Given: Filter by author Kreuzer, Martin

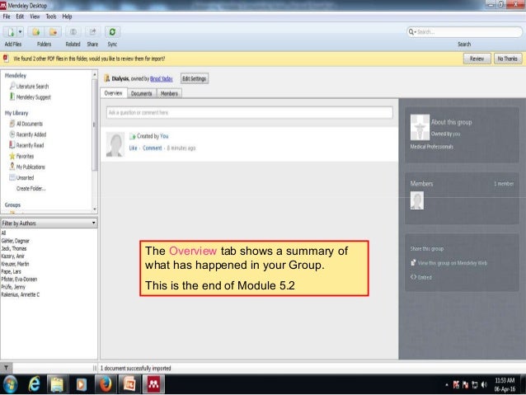Looking at the screenshot, I should coord(15,264).
